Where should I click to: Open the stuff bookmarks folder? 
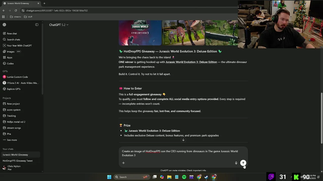pos(28,17)
